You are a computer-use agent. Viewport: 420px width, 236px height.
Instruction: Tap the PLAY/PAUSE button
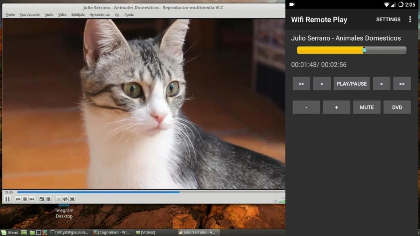351,84
